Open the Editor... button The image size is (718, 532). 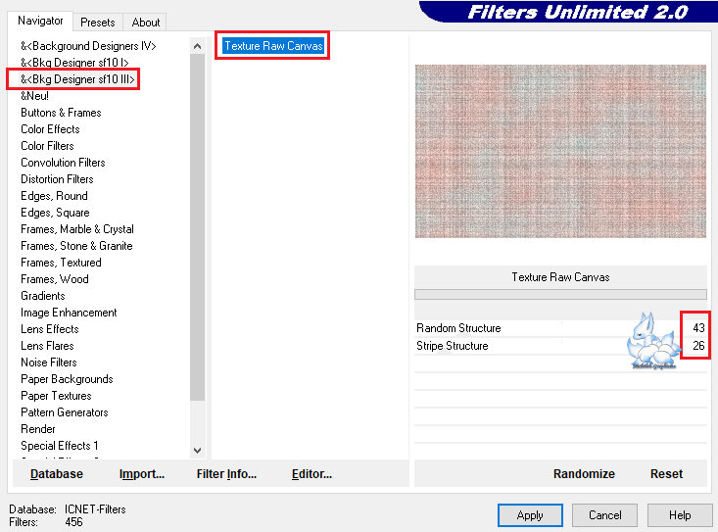311,474
